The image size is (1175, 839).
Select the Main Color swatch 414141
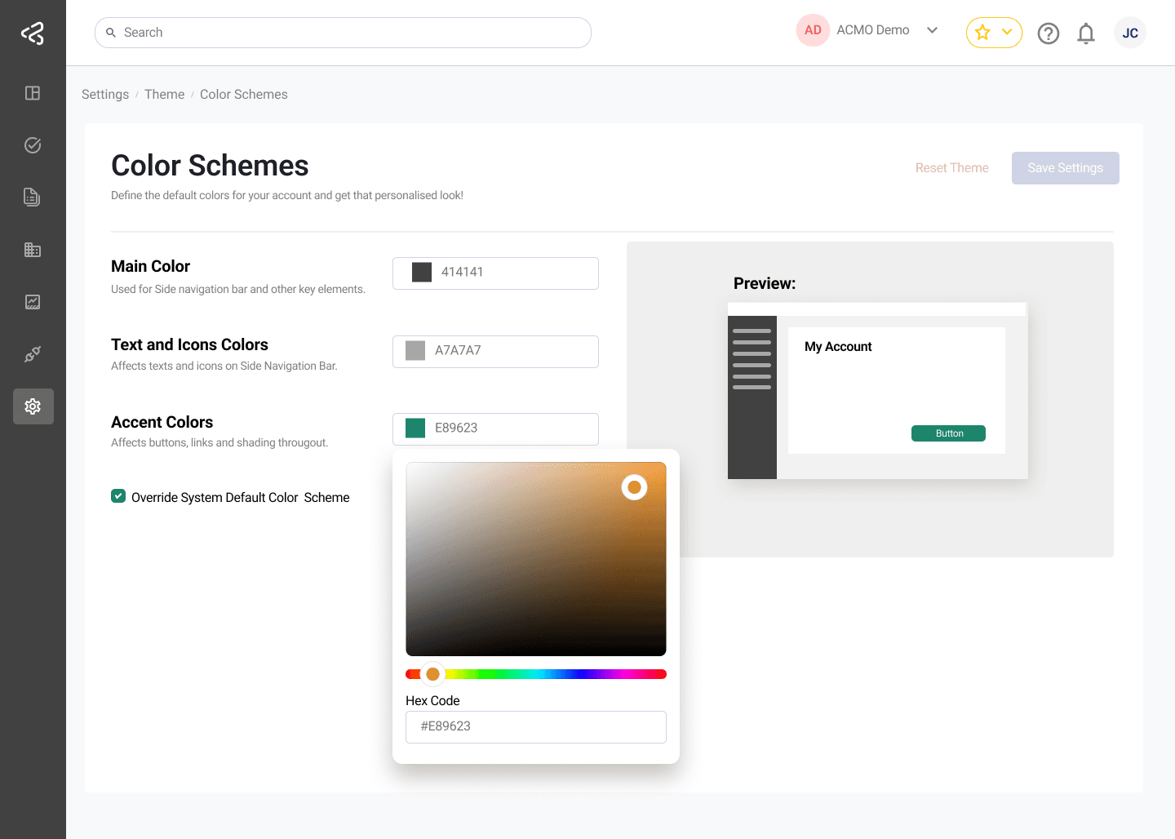[x=422, y=272]
